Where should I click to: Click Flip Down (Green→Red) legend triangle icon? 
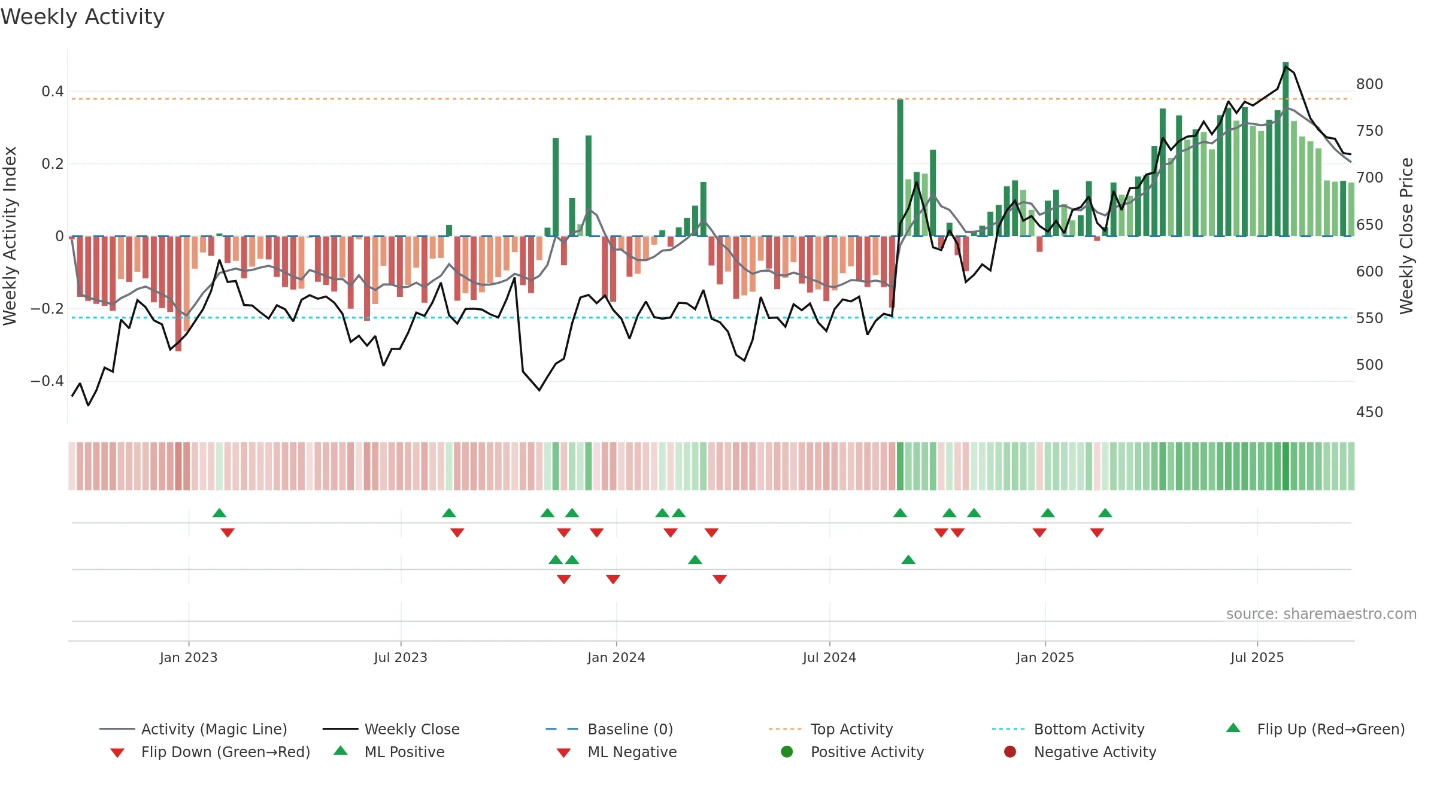click(117, 753)
